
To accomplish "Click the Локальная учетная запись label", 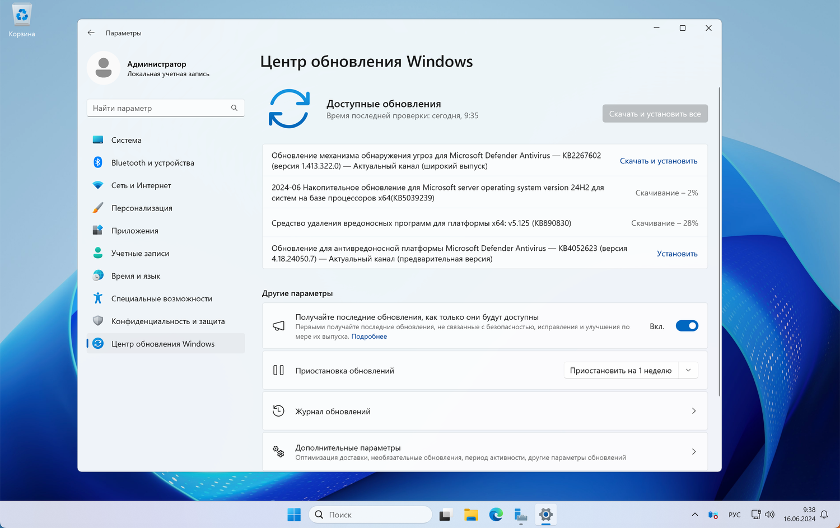I will tap(168, 74).
